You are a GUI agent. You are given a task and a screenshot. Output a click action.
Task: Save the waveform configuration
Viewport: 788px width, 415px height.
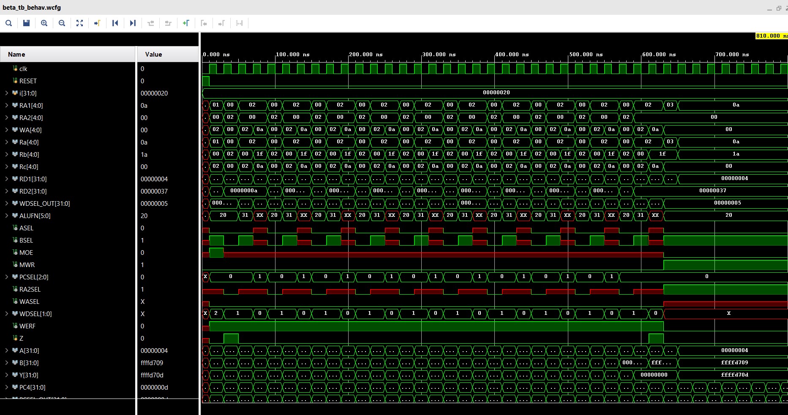pos(26,23)
